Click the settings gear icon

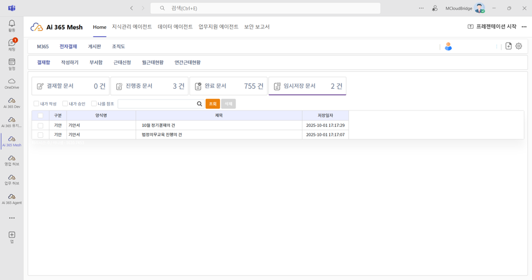point(519,46)
